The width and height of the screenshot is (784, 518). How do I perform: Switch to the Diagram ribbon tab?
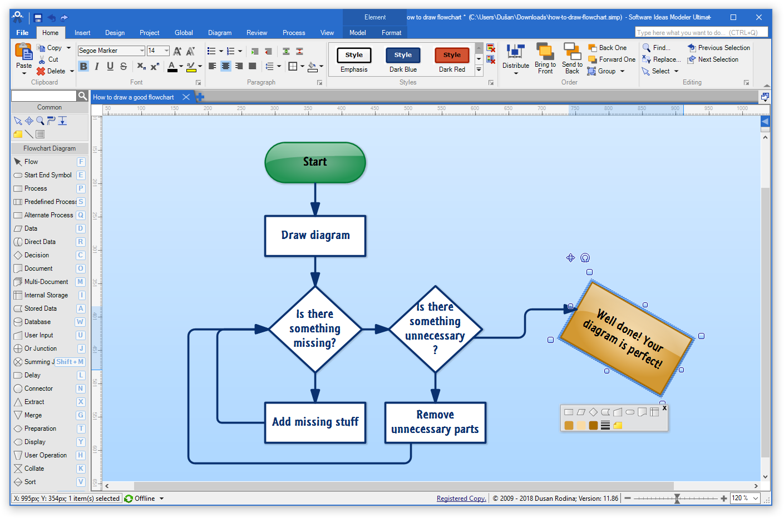219,32
